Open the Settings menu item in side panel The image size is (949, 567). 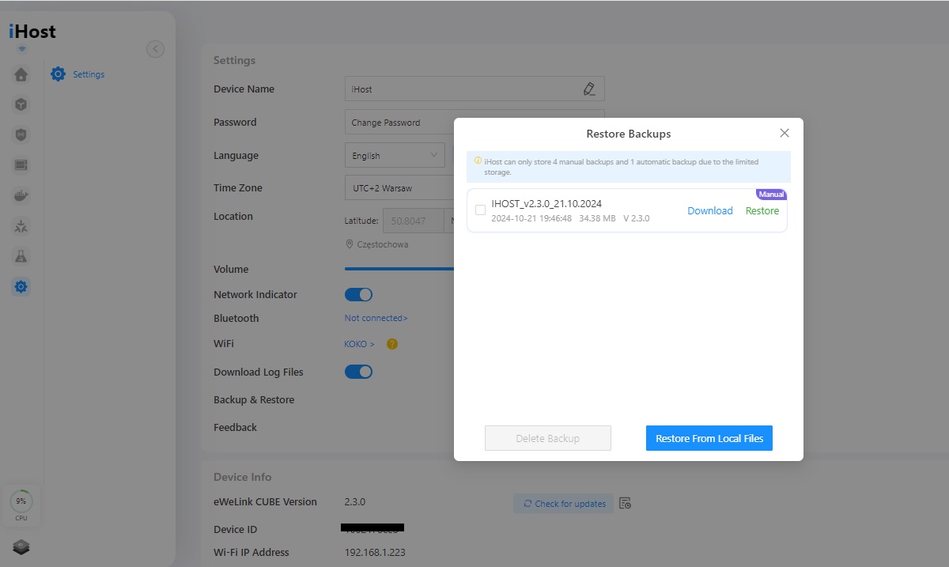[89, 74]
